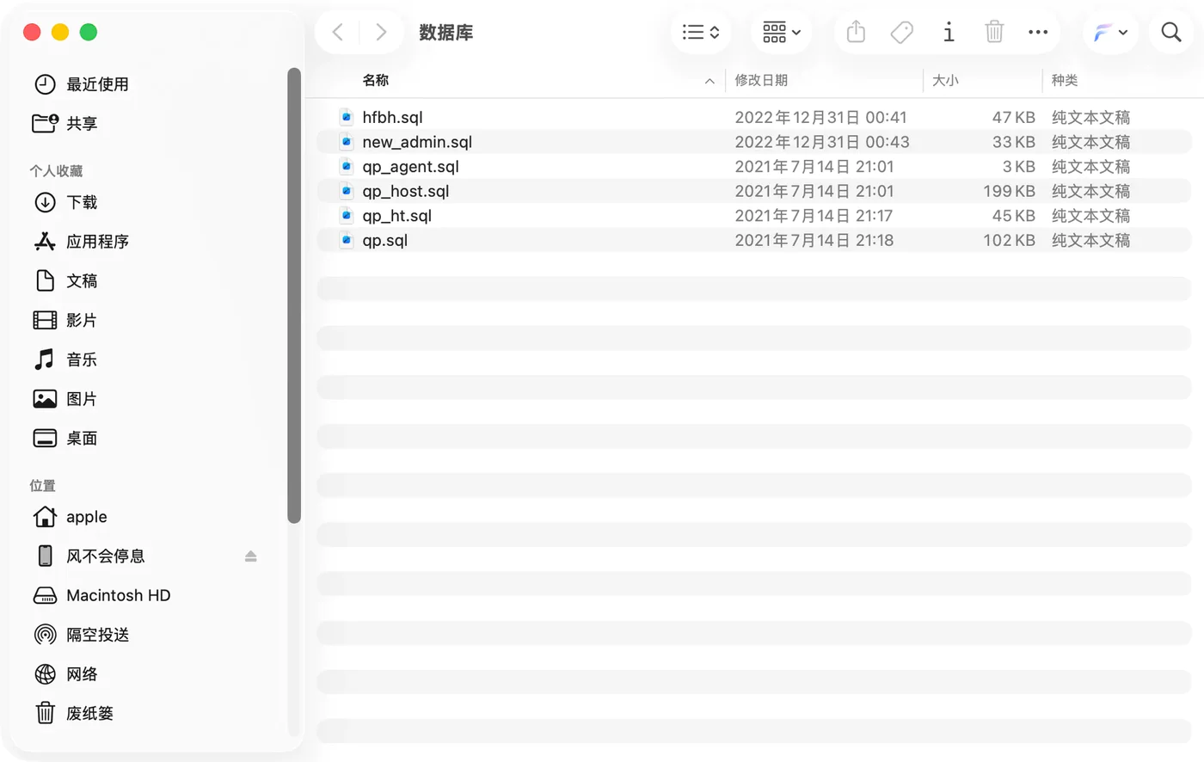This screenshot has width=1204, height=762.
Task: Sort by the 名称 column header
Action: (x=376, y=80)
